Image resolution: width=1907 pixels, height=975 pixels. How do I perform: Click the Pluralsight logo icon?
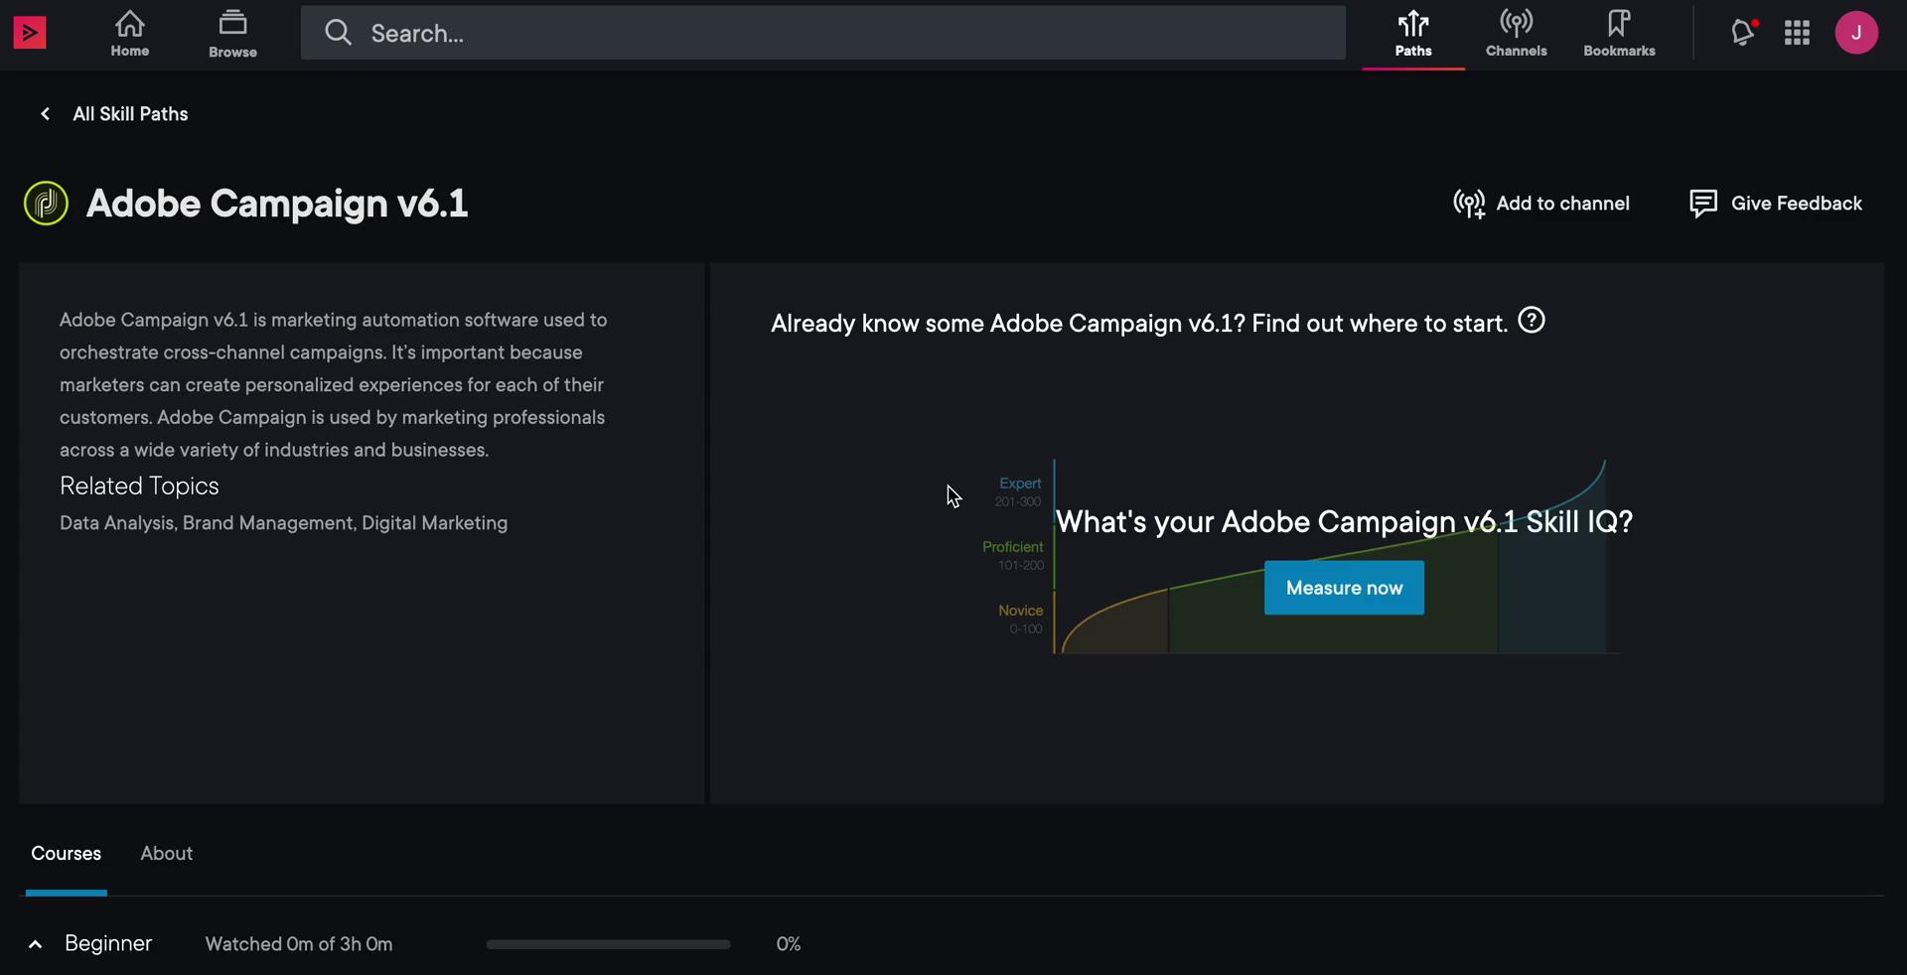(x=30, y=33)
